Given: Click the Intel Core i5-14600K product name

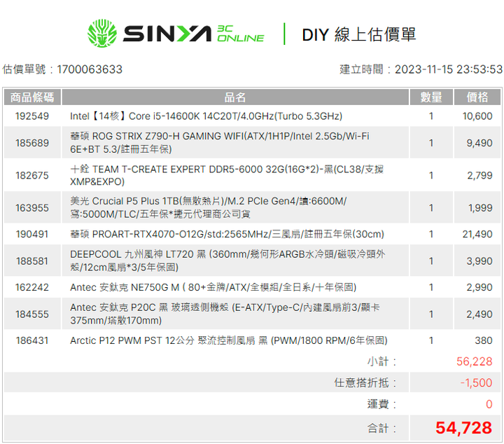Looking at the screenshot, I should pyautogui.click(x=206, y=116).
